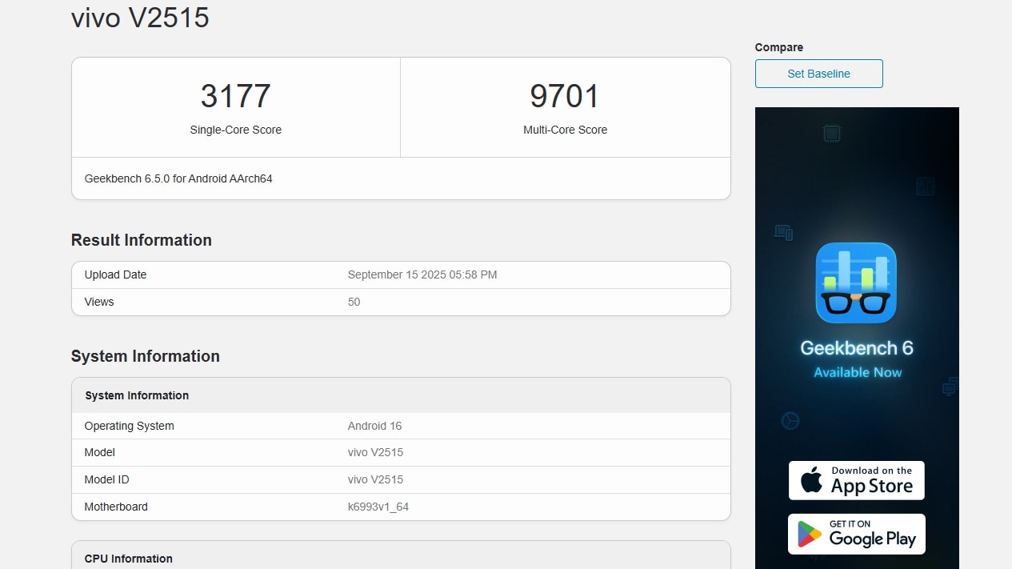Click the large System Information section heading
The height and width of the screenshot is (569, 1012).
click(146, 356)
